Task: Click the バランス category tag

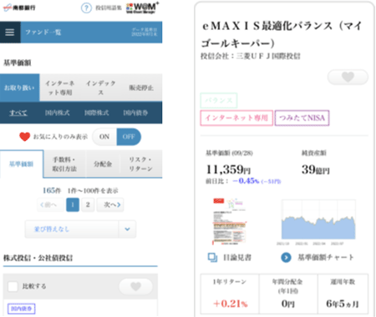Action: [x=219, y=100]
